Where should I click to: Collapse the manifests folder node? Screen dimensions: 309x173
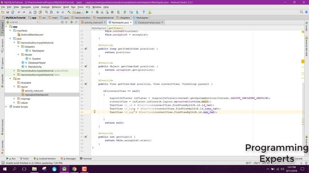pyautogui.click(x=11, y=31)
